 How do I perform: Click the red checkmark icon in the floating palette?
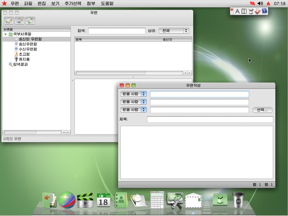click(258, 12)
